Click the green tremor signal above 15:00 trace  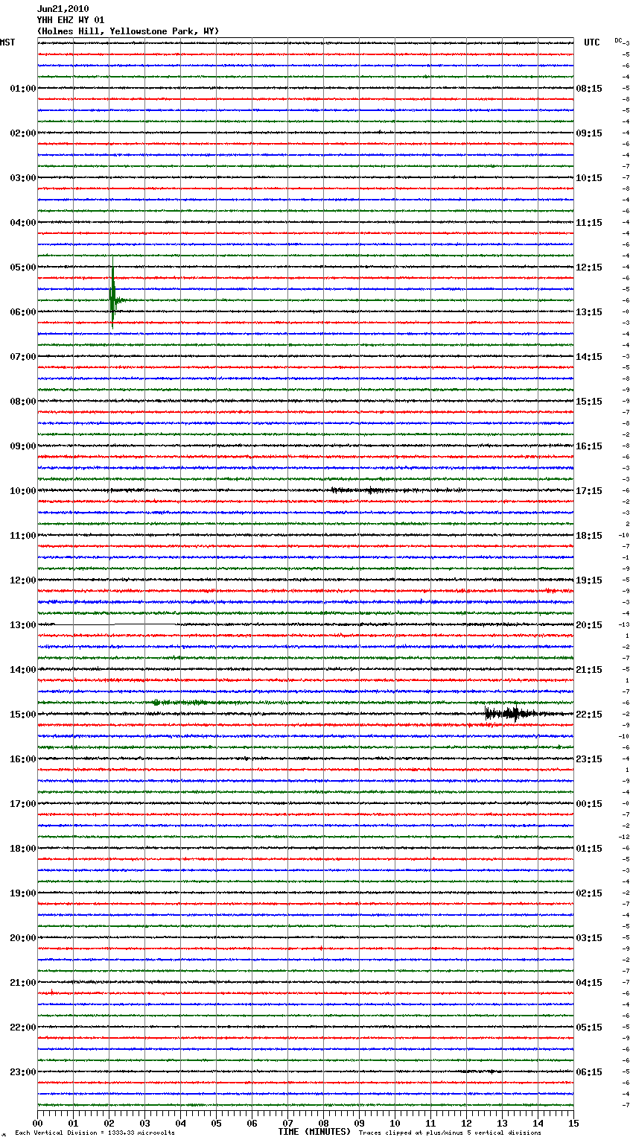tap(186, 703)
